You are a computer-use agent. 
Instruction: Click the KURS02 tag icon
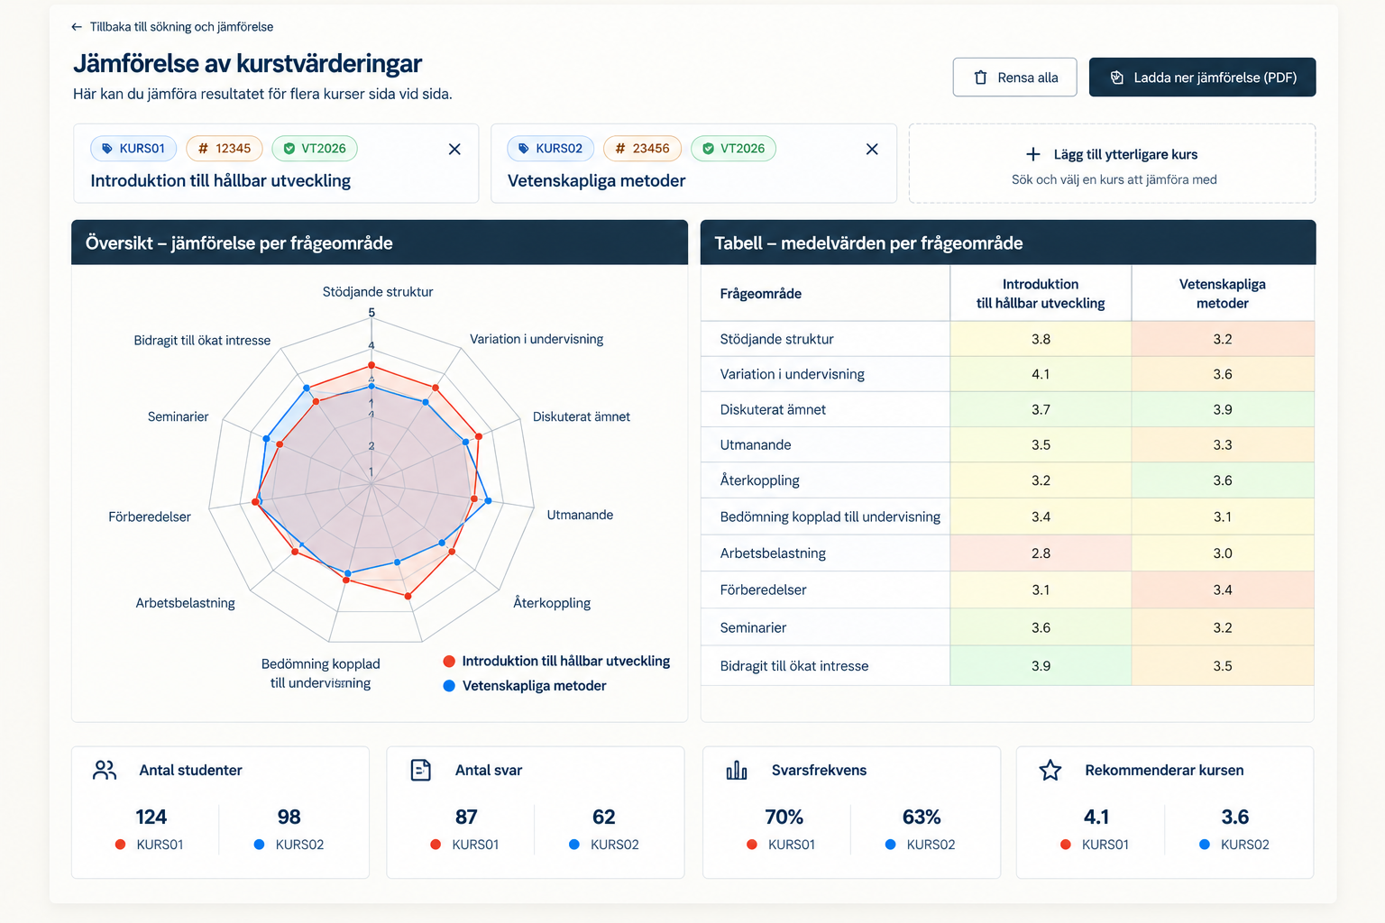point(524,149)
